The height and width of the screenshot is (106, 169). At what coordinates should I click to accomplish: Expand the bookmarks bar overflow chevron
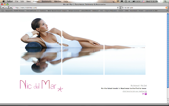click(x=167, y=11)
